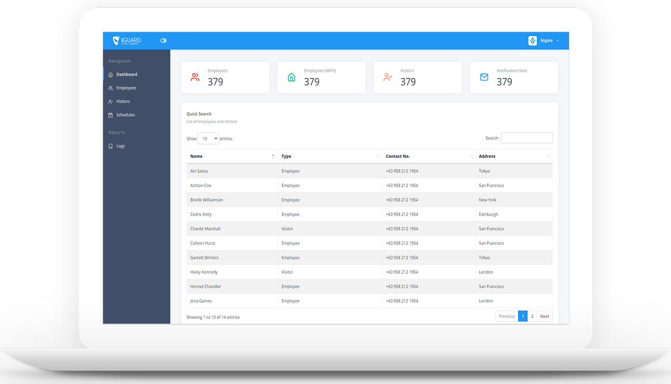671x384 pixels.
Task: Click the Next pagination button
Action: [x=544, y=316]
